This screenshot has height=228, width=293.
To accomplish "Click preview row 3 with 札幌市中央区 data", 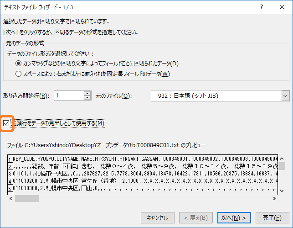I will pyautogui.click(x=137, y=174).
